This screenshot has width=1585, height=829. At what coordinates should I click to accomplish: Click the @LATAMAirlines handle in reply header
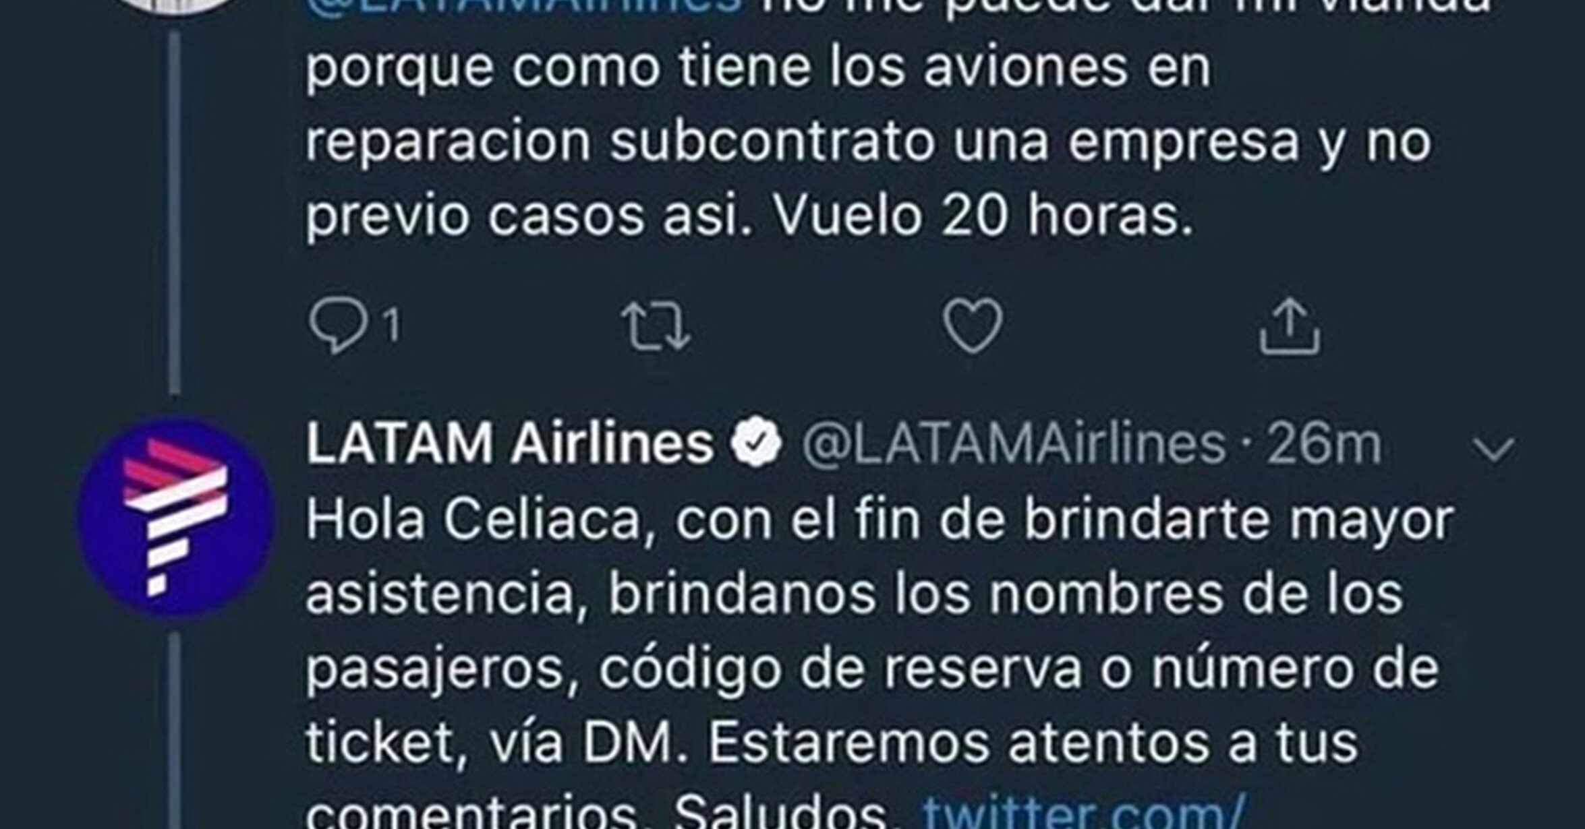point(1013,444)
